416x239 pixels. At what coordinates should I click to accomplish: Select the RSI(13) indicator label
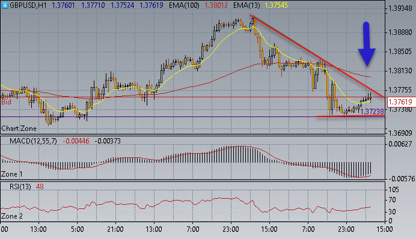pos(20,187)
